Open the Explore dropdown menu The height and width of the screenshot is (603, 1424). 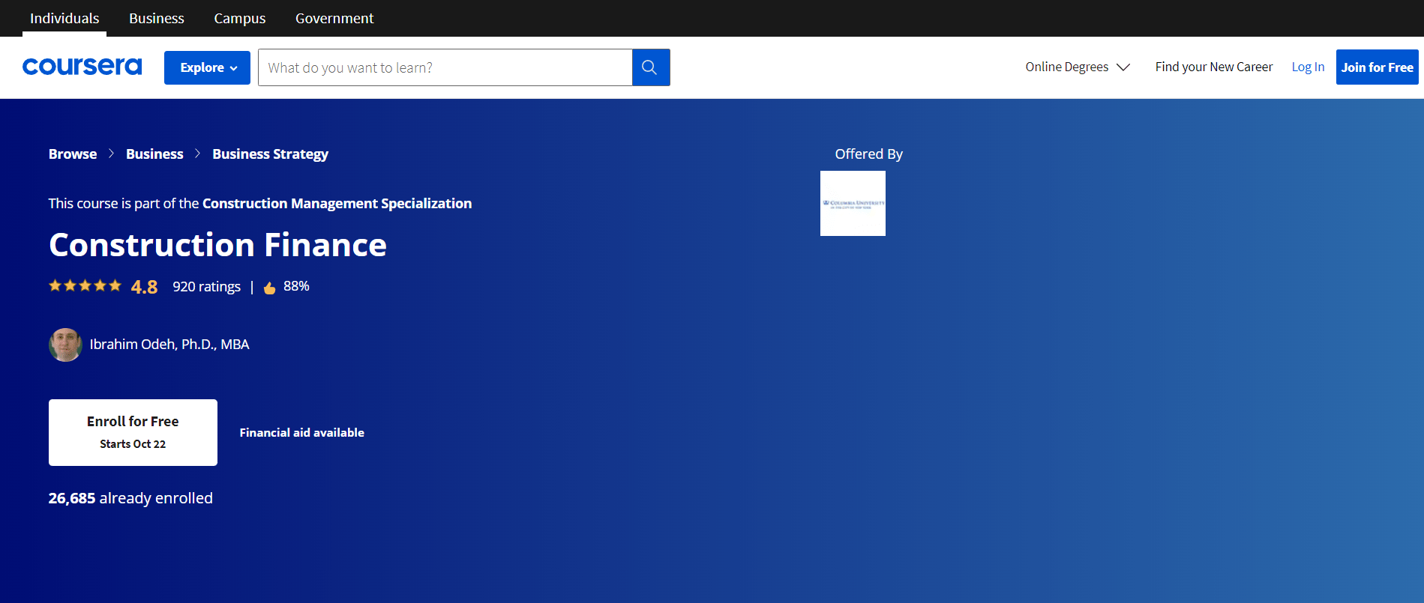207,67
